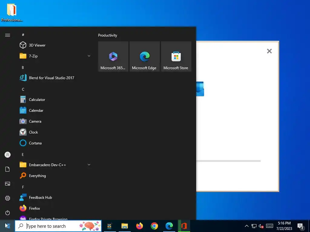Image resolution: width=310 pixels, height=232 pixels.
Task: Open Documents from Start sidebar
Action: click(8, 169)
